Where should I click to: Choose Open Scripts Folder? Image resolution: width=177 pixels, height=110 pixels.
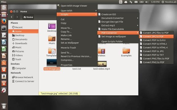click(118, 41)
